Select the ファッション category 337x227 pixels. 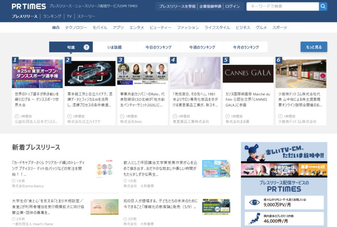[188, 27]
